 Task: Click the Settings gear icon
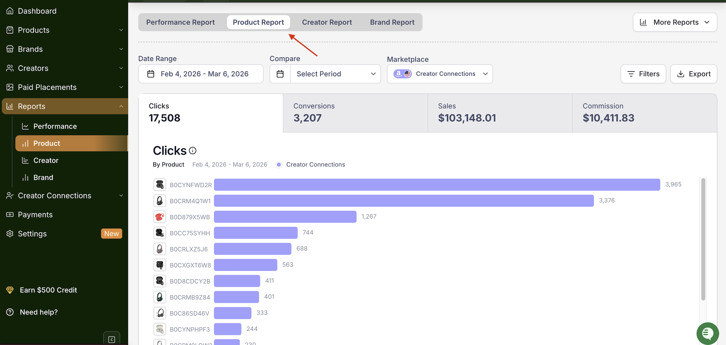(10, 234)
